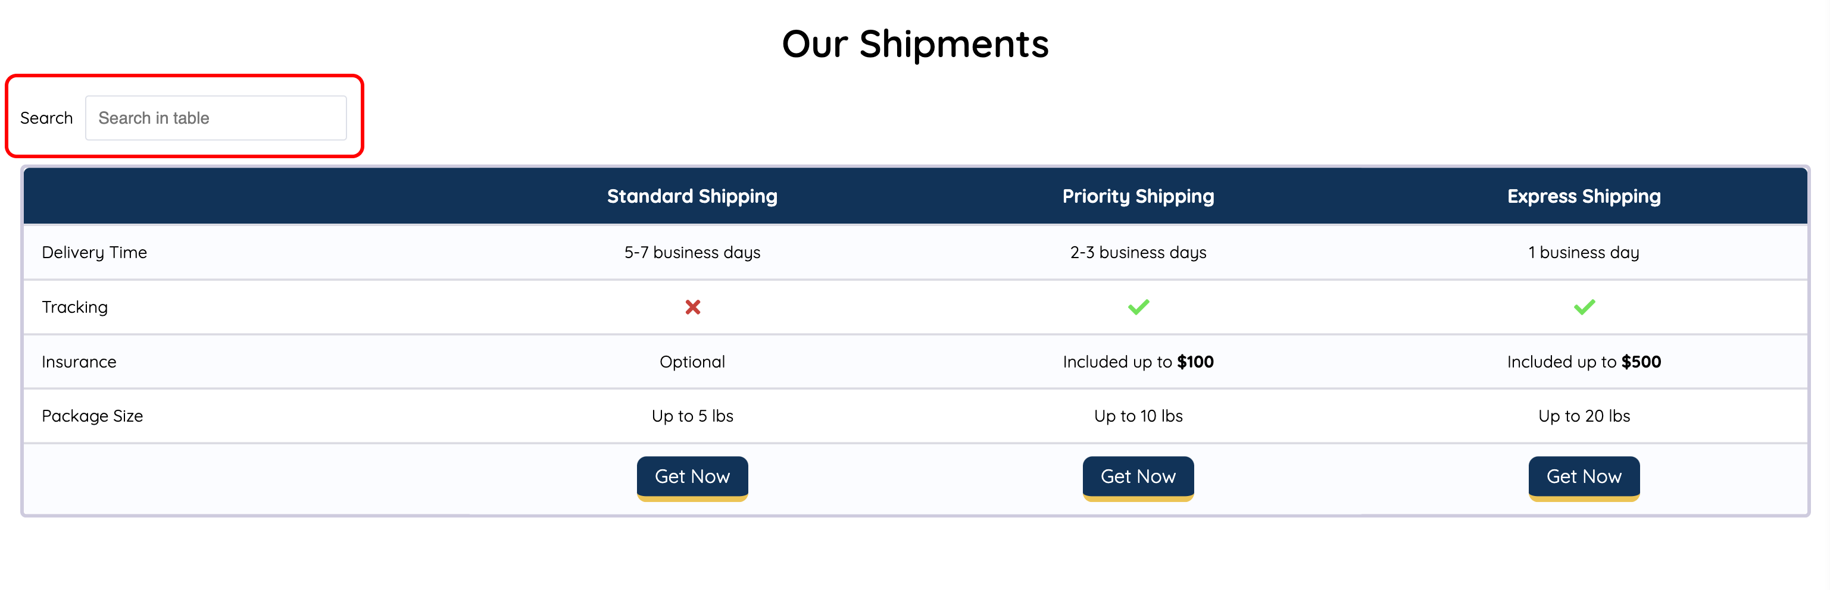Click the Our Shipments page heading
This screenshot has height=590, width=1830.
tap(915, 44)
